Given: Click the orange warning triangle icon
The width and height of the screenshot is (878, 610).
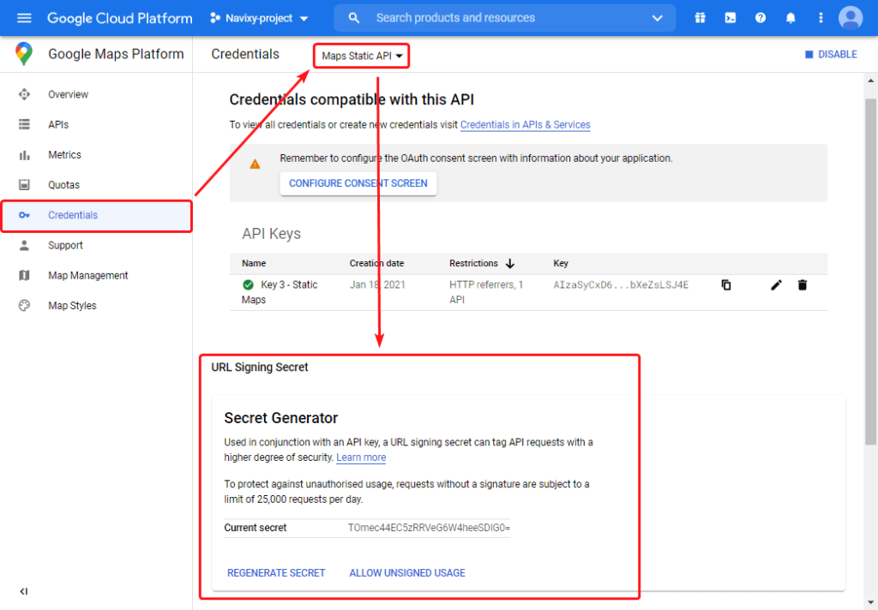Looking at the screenshot, I should (255, 164).
